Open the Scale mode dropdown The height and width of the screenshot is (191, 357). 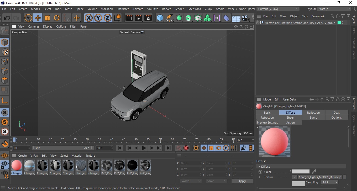[x=216, y=181]
